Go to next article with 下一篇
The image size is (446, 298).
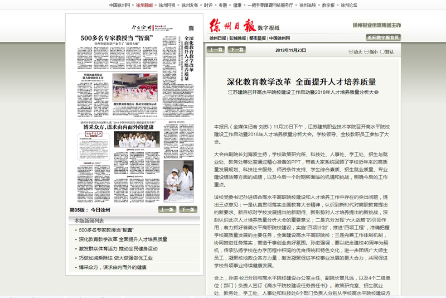pyautogui.click(x=235, y=50)
